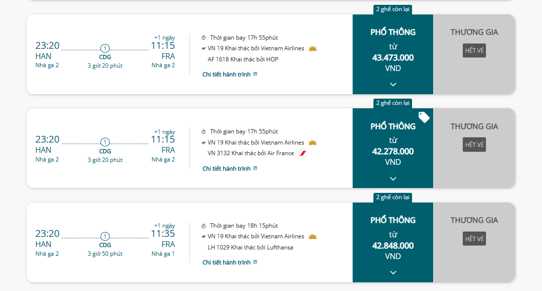The width and height of the screenshot is (542, 291).
Task: Click the price tag icon on the 42.278.000 fare
Action: (x=424, y=117)
